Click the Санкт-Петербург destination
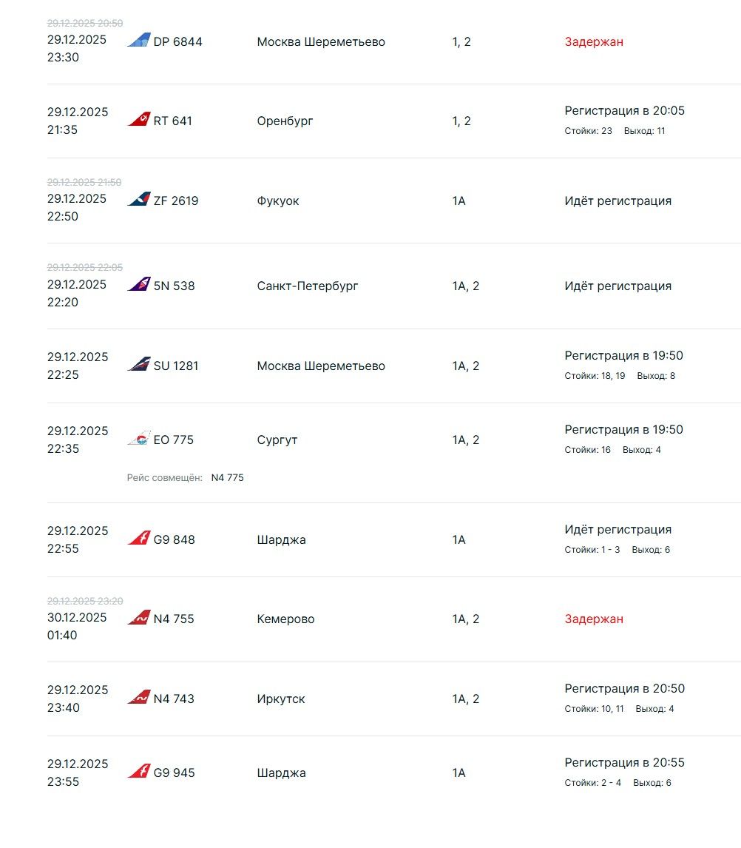The image size is (741, 848). click(x=308, y=286)
